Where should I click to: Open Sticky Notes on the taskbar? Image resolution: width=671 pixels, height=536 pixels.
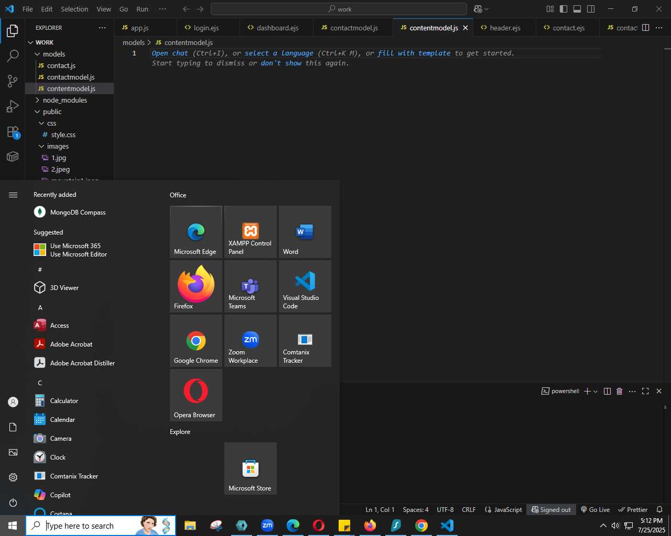[344, 526]
